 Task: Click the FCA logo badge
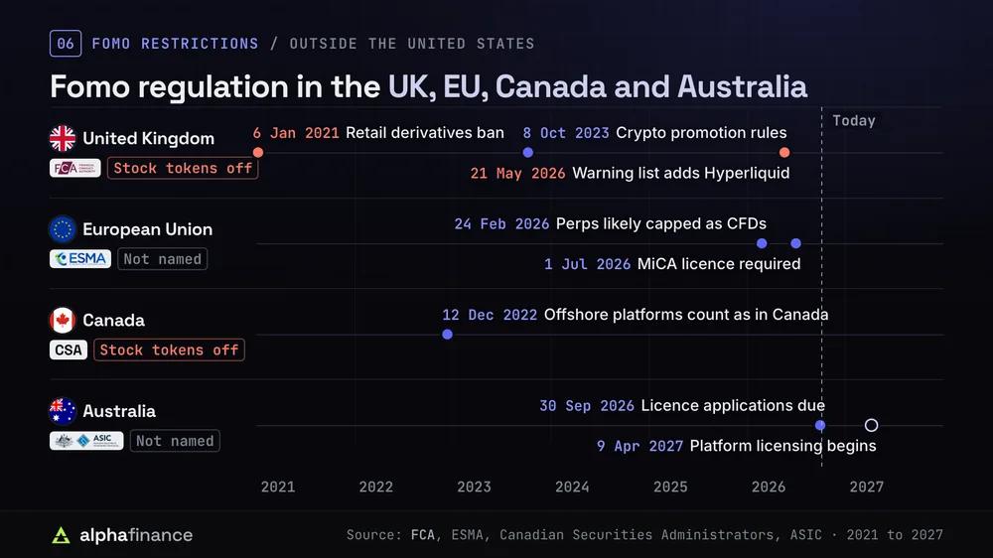[x=74, y=168]
